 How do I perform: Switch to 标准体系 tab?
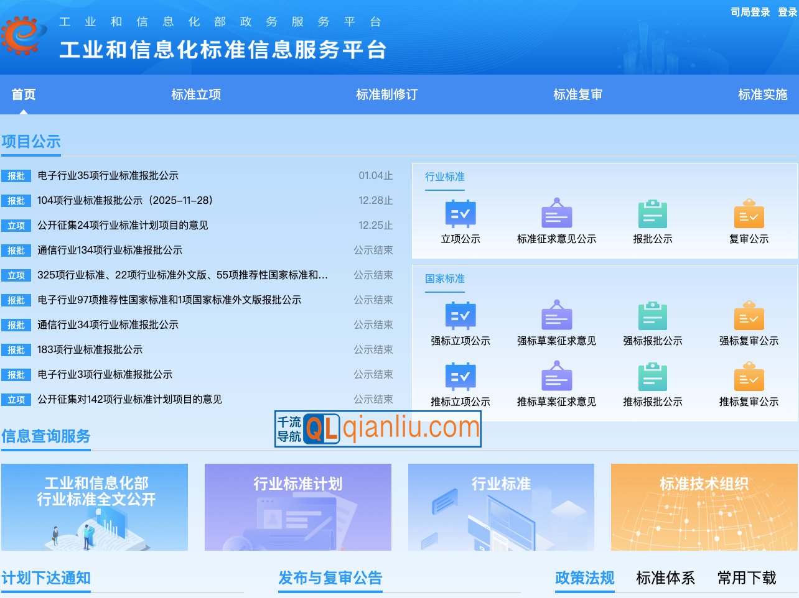coord(665,578)
